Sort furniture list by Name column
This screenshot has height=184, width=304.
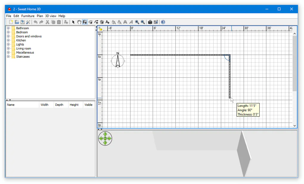pyautogui.click(x=22, y=105)
